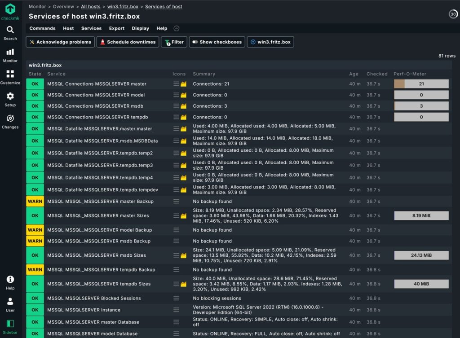This screenshot has height=338, width=460.
Task: Collapse the action buttons bar chevron
Action: point(176,28)
